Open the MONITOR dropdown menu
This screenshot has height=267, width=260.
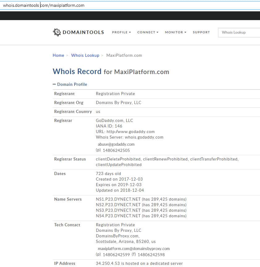point(175,32)
